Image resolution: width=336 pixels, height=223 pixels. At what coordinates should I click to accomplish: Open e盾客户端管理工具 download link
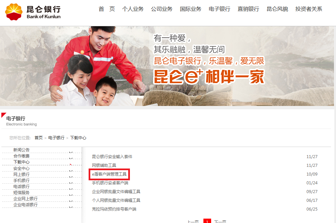point(109,174)
